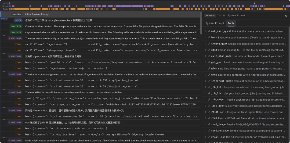Open TOOL row bash 'ls /Applications/'
290x143 pixels.
(100, 134)
